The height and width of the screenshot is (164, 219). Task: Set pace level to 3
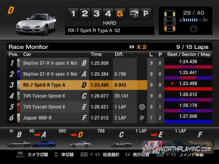(96, 14)
